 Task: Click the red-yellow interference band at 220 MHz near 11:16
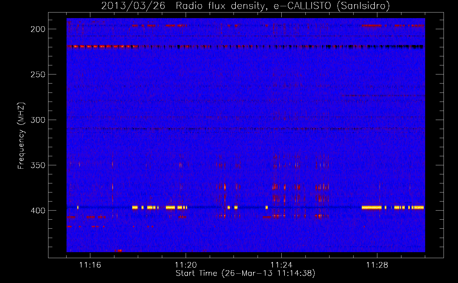tap(102, 46)
